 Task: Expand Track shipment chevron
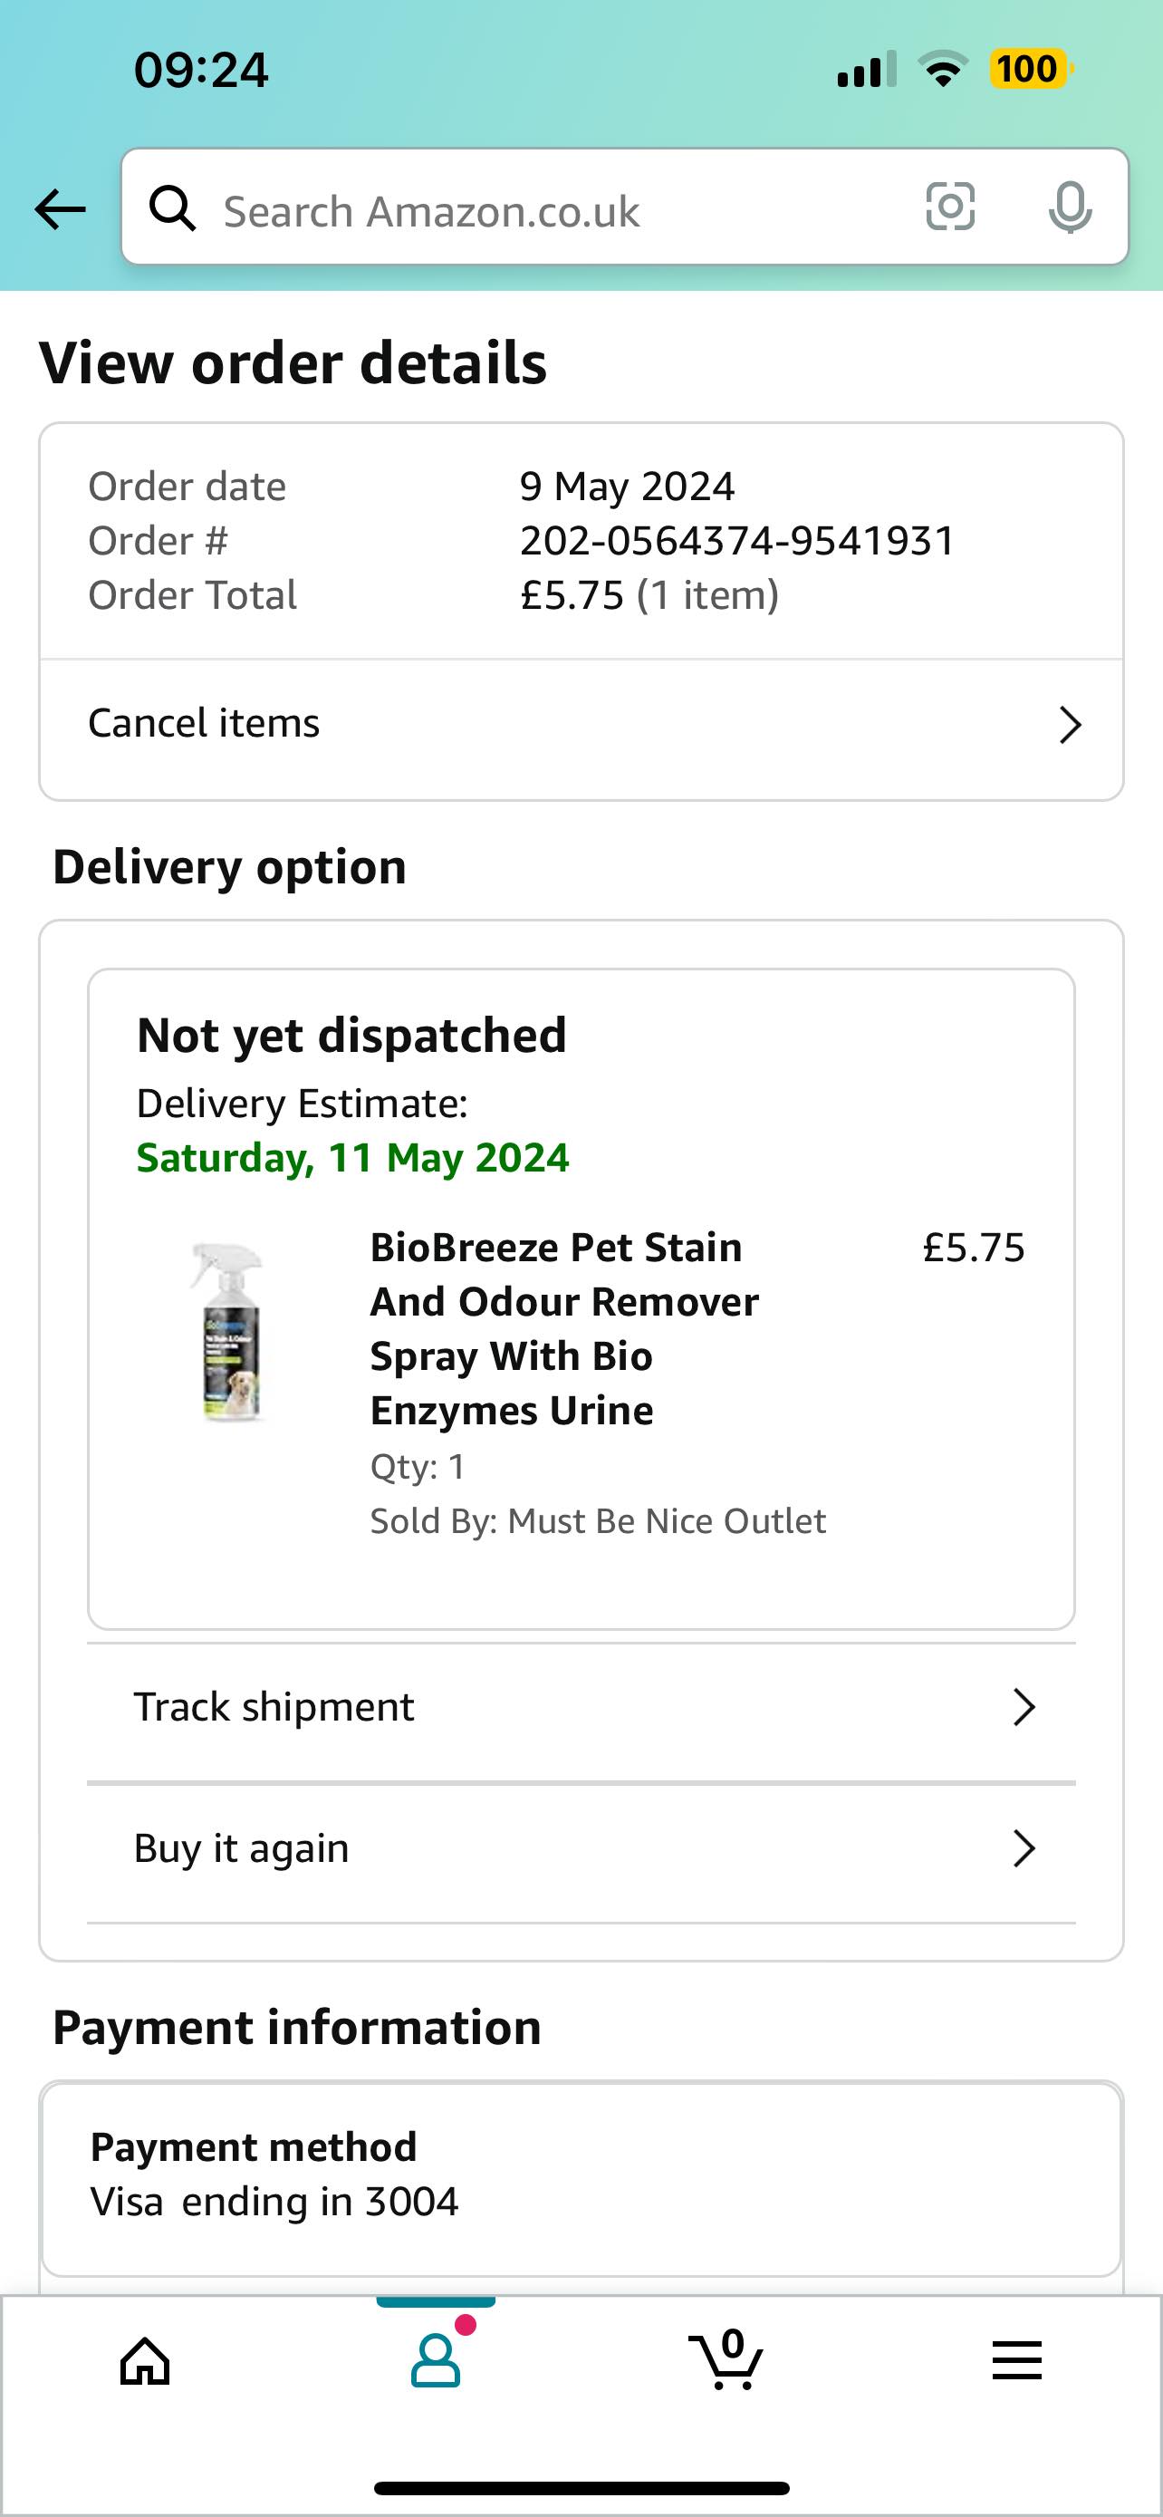1024,1707
